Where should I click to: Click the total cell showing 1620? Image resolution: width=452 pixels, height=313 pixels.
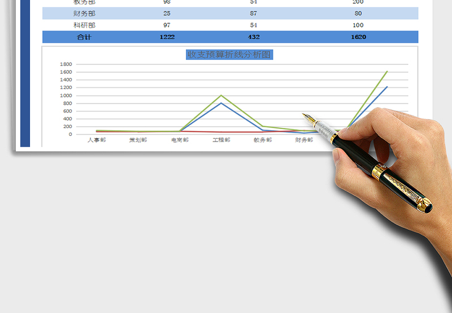click(358, 37)
